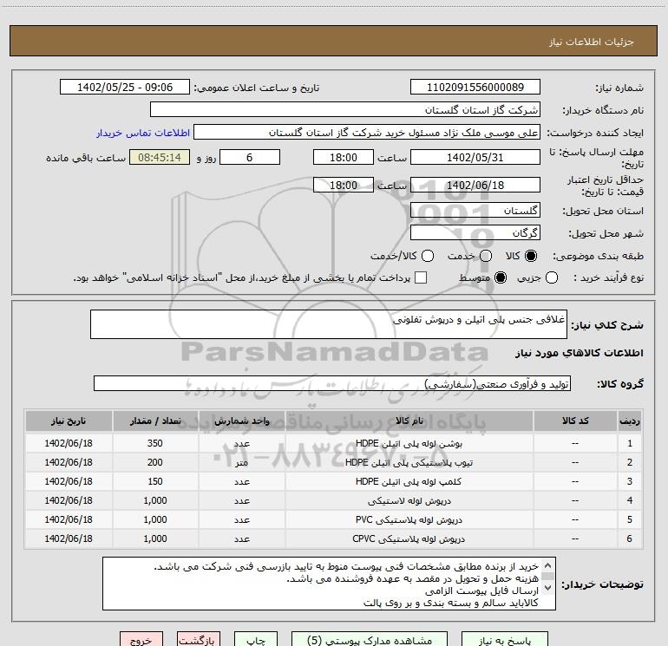Click the response deadline date 1402/05/31
This screenshot has width=668, height=646.
pos(475,157)
